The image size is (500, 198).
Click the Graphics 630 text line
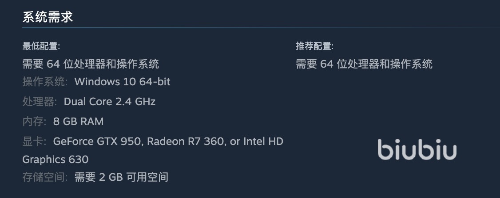coord(56,160)
